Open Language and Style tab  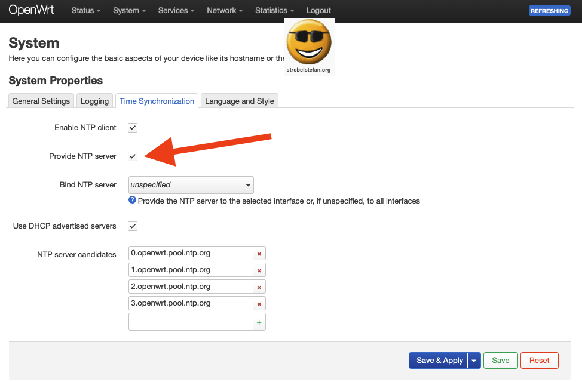239,101
